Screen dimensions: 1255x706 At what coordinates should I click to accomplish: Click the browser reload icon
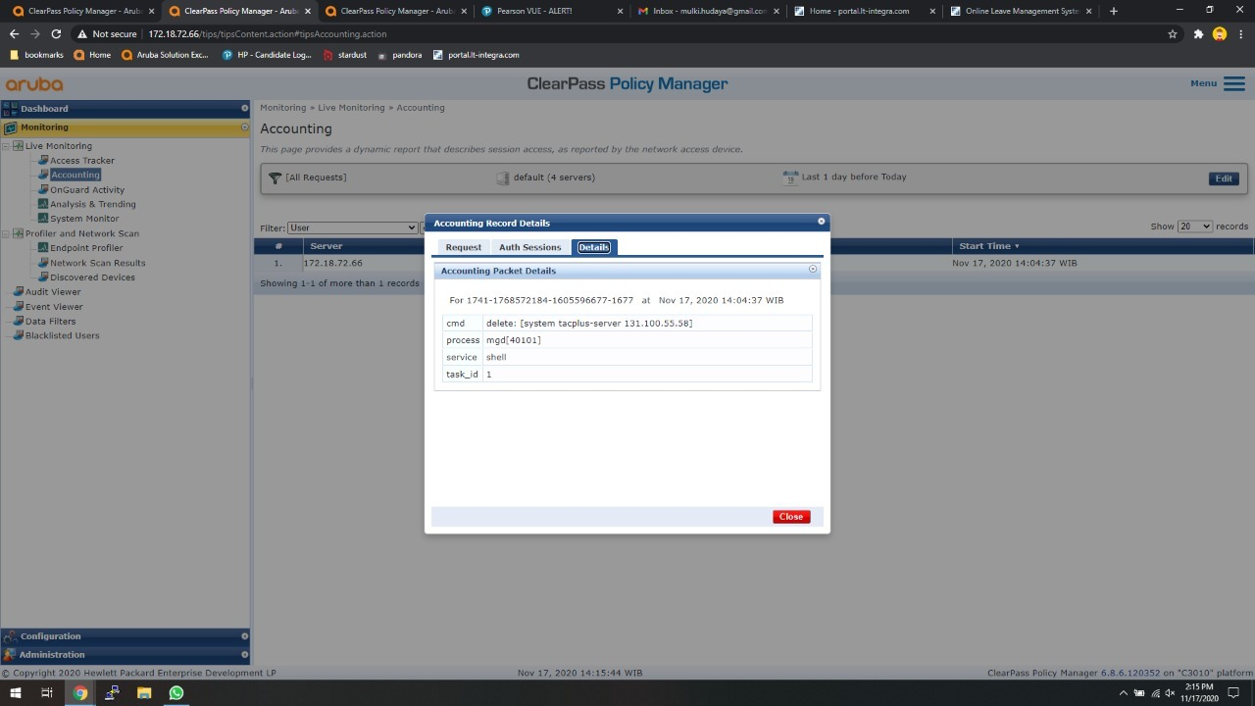pyautogui.click(x=56, y=33)
